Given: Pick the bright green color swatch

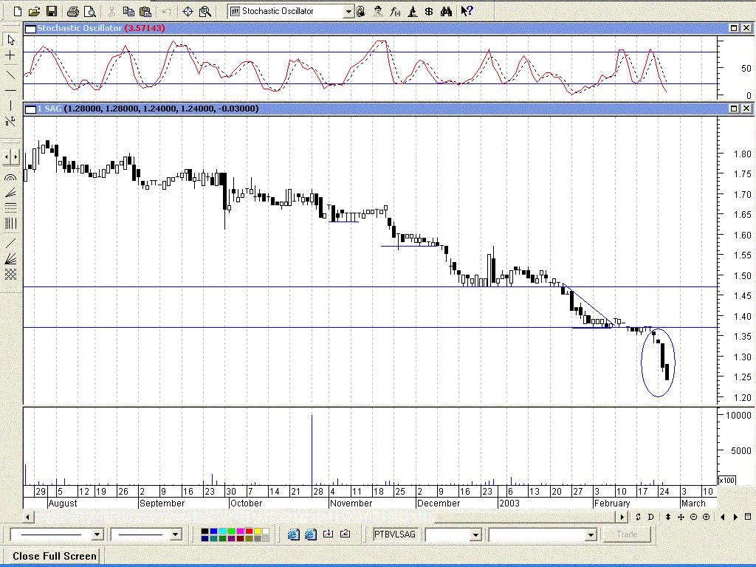Looking at the screenshot, I should [231, 531].
